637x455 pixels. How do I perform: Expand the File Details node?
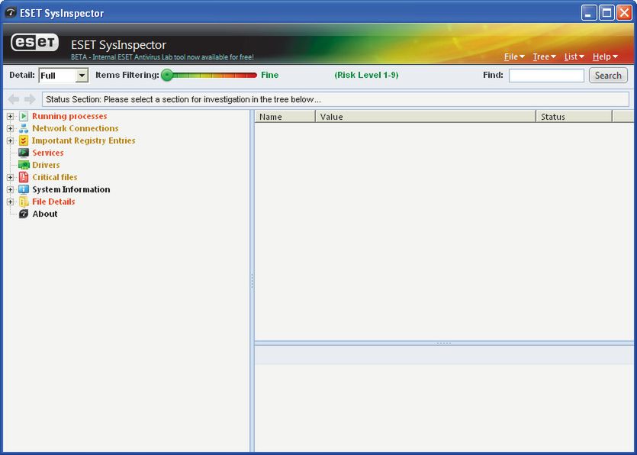(x=10, y=202)
